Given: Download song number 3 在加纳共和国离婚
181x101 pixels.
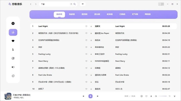Looking at the screenshot, I should tap(91, 40).
